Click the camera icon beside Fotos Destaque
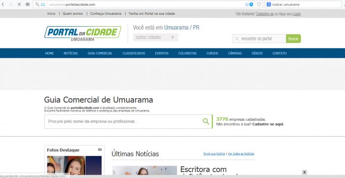The width and height of the screenshot is (345, 178). click(100, 149)
